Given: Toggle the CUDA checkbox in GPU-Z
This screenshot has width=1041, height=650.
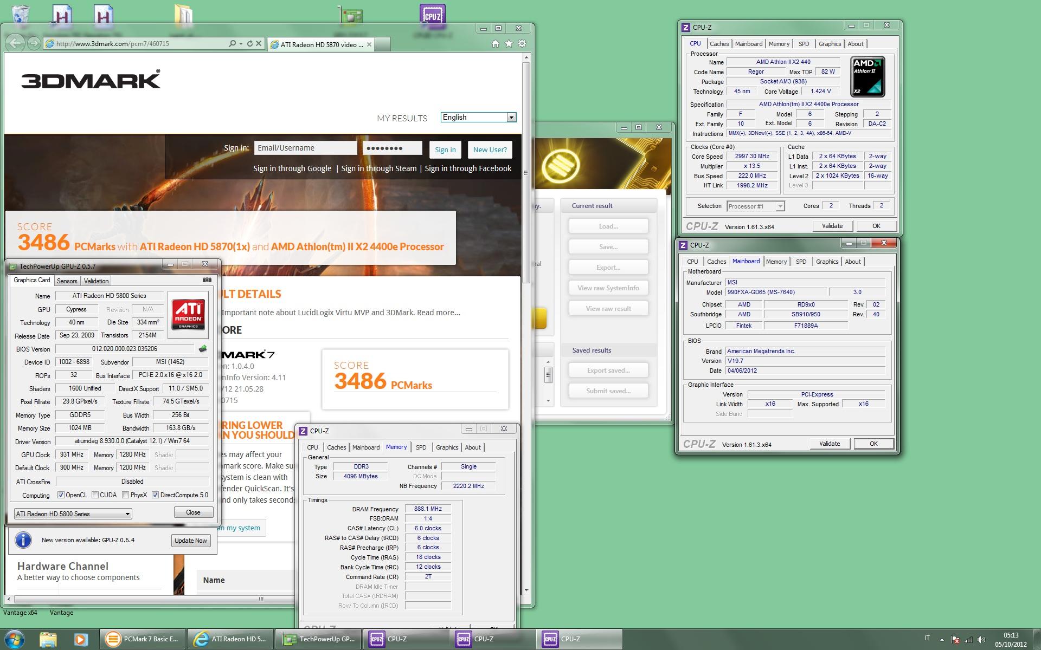Looking at the screenshot, I should pyautogui.click(x=95, y=495).
